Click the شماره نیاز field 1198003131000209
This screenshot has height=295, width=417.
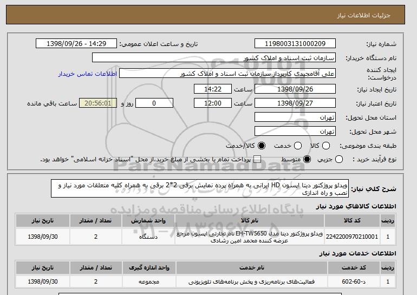[x=295, y=44]
